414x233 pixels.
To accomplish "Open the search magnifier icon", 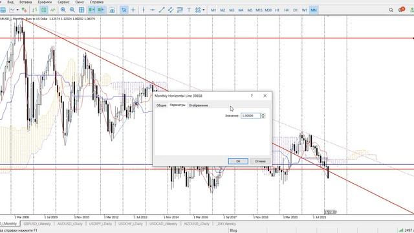I will click(x=391, y=10).
